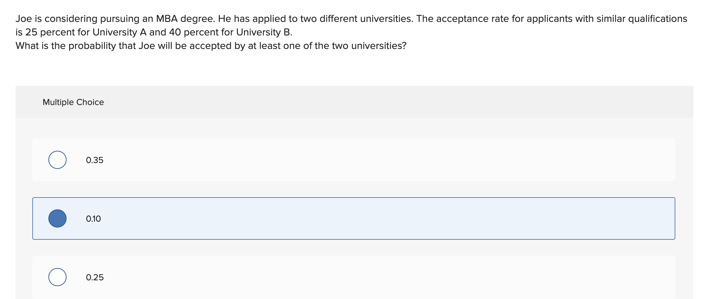The width and height of the screenshot is (716, 299).
Task: Click the 0.10 answer label text
Action: point(93,219)
